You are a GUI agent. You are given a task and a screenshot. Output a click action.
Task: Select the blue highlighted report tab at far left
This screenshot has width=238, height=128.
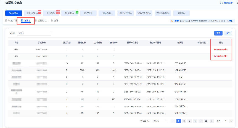pyautogui.click(x=14, y=13)
